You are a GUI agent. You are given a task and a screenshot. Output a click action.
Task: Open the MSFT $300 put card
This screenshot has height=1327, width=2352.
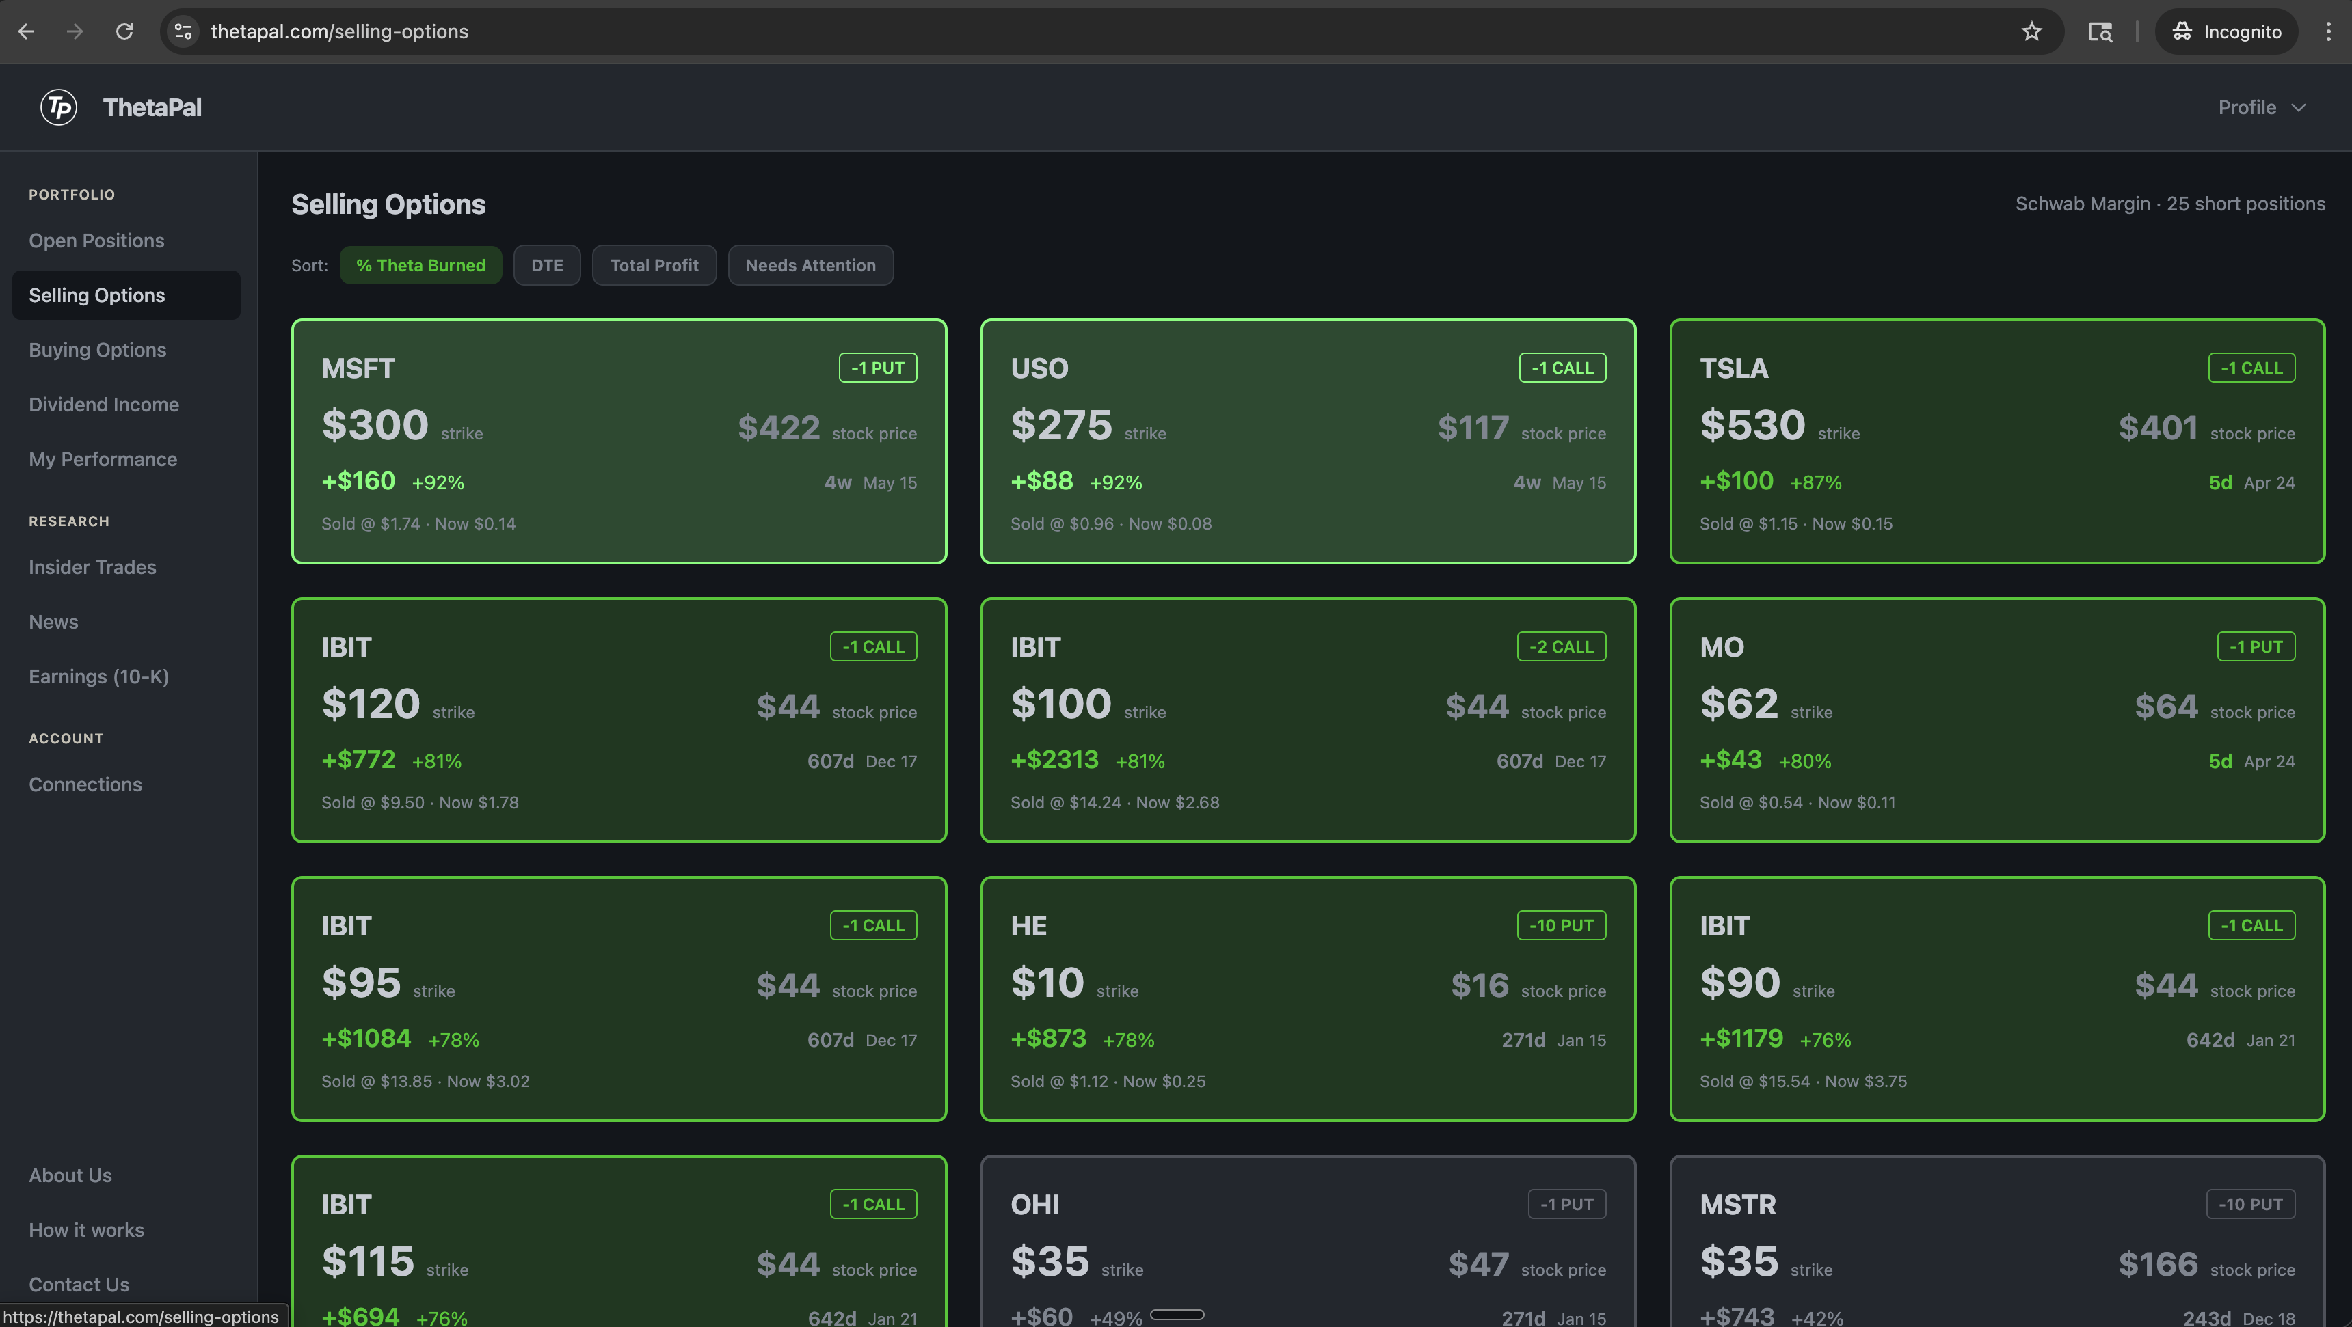619,441
